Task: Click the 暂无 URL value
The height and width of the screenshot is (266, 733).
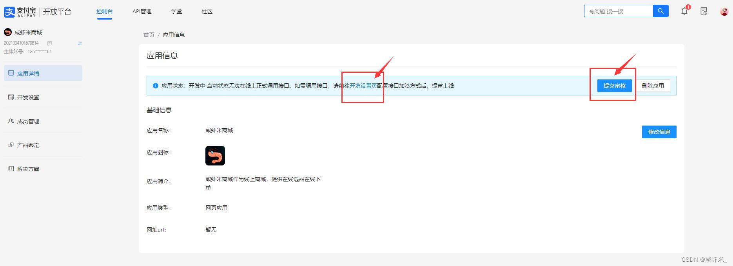Action: pyautogui.click(x=211, y=230)
